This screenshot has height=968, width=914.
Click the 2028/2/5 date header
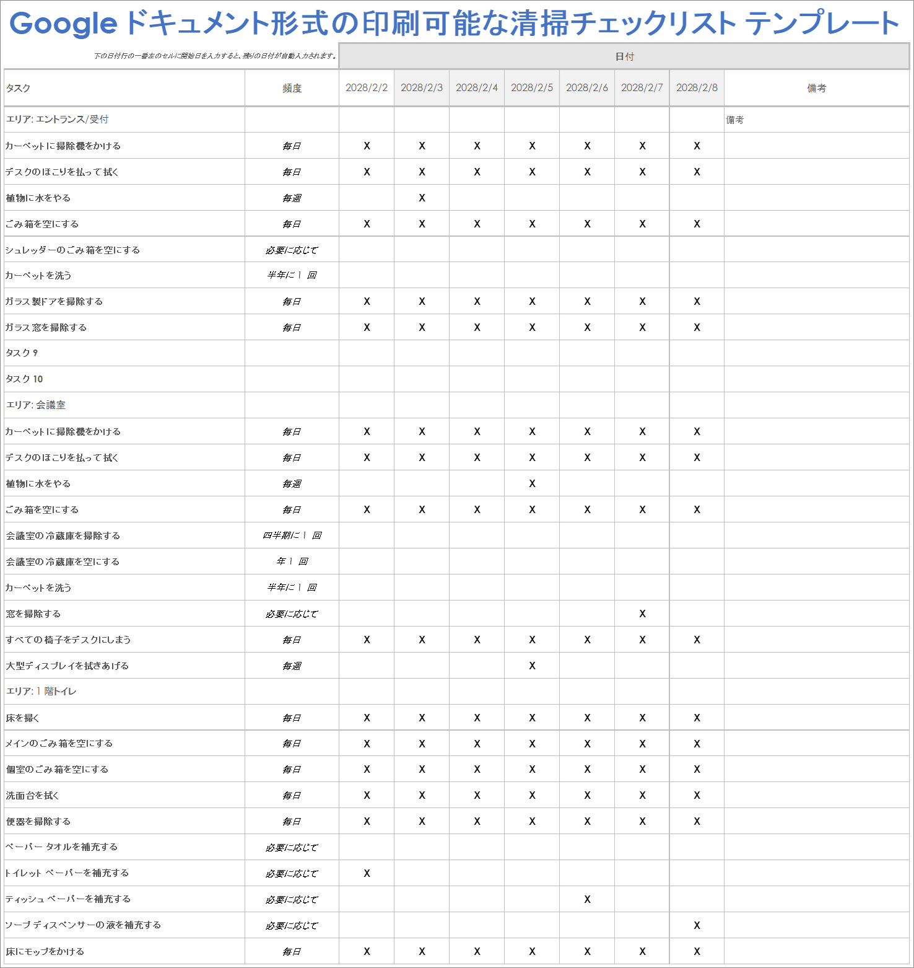coord(532,88)
